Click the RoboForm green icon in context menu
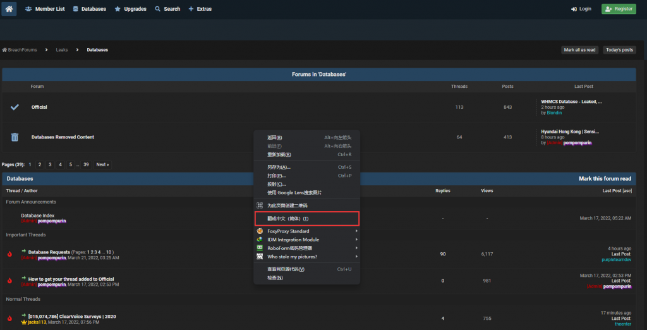The height and width of the screenshot is (330, 647). tap(260, 248)
